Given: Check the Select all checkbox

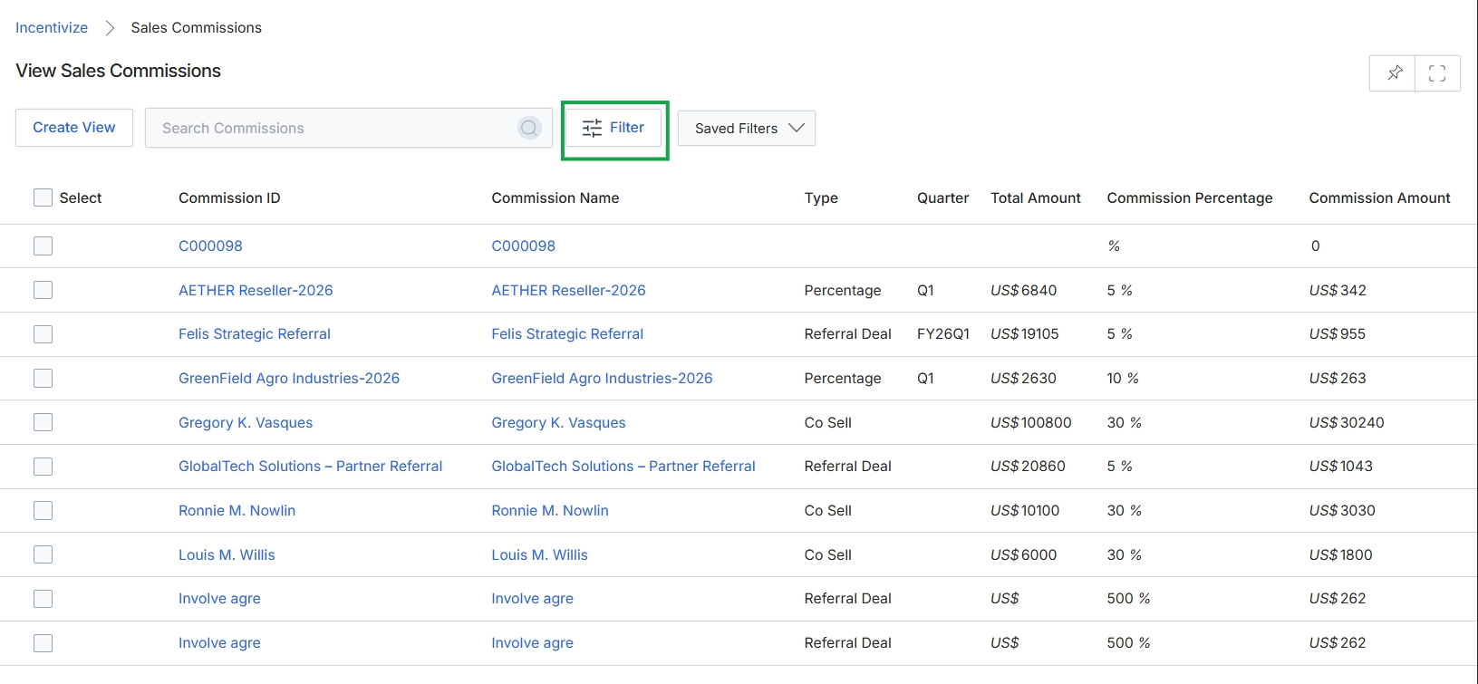Looking at the screenshot, I should pyautogui.click(x=43, y=197).
